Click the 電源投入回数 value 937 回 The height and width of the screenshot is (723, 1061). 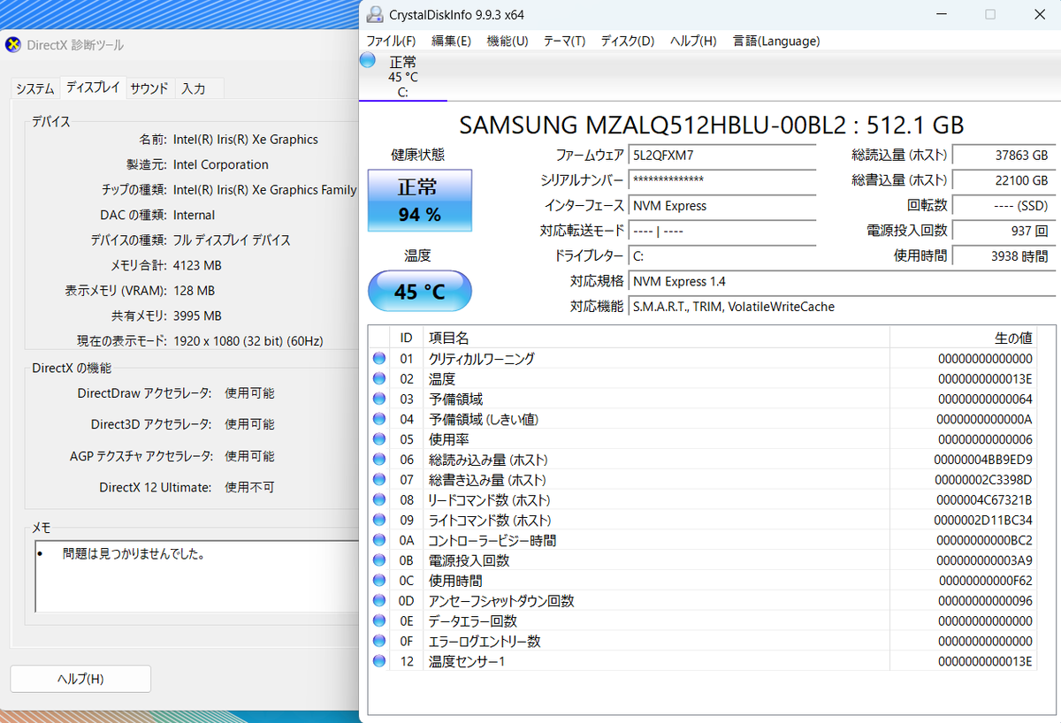pos(1004,231)
